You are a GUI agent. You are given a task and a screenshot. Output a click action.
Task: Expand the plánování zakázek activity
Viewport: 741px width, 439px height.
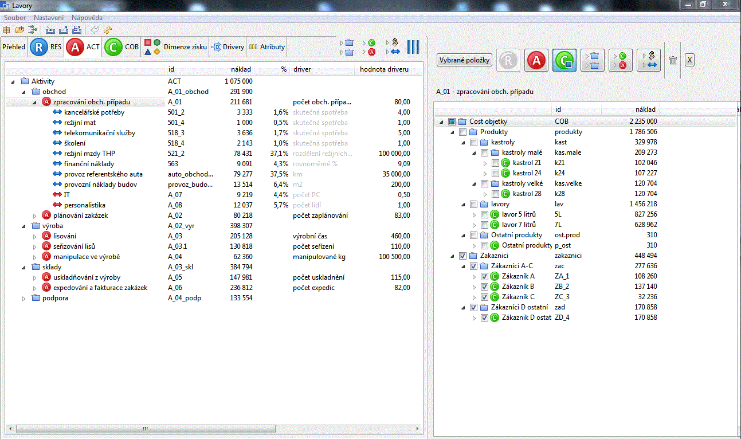tap(35, 215)
